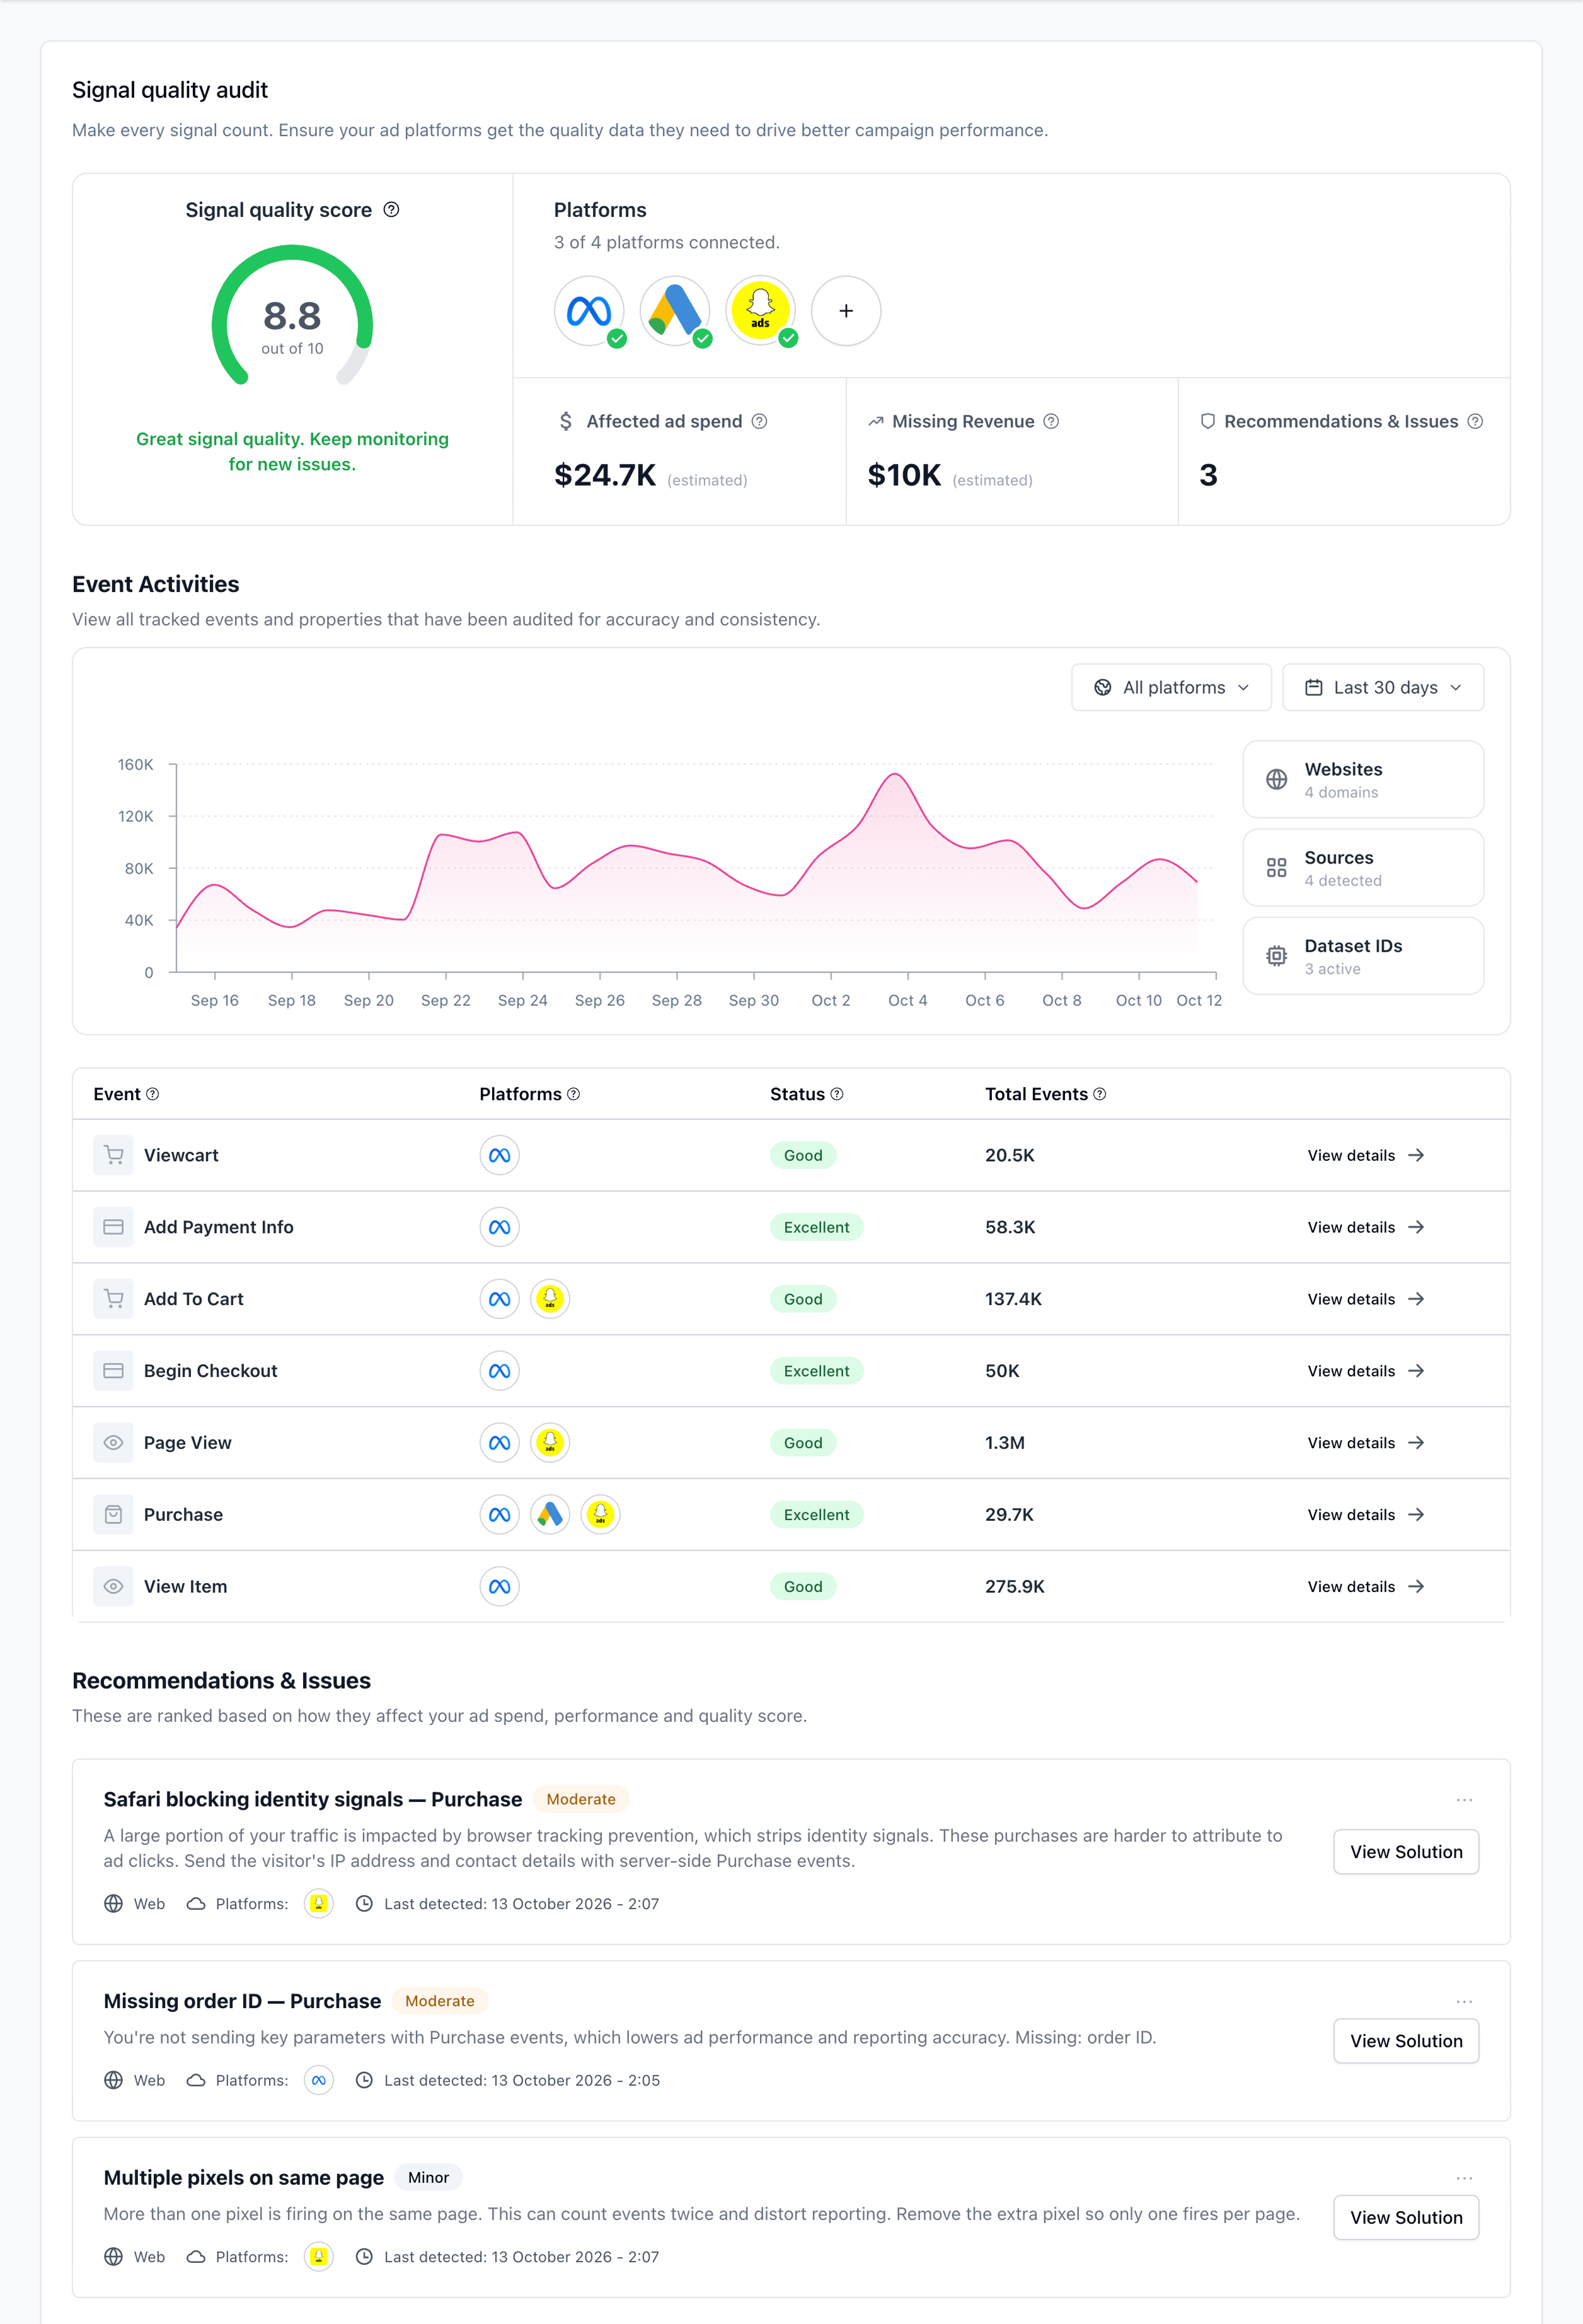
Task: Open more options for Safari blocking issue
Action: coord(1464,1800)
